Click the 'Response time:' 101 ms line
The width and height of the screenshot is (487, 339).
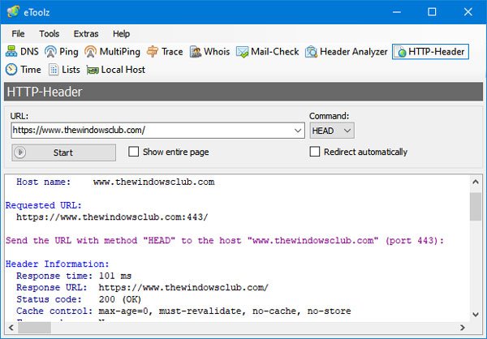click(x=74, y=276)
